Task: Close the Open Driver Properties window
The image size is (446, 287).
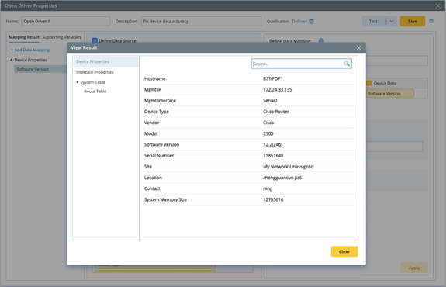Action: [437, 5]
